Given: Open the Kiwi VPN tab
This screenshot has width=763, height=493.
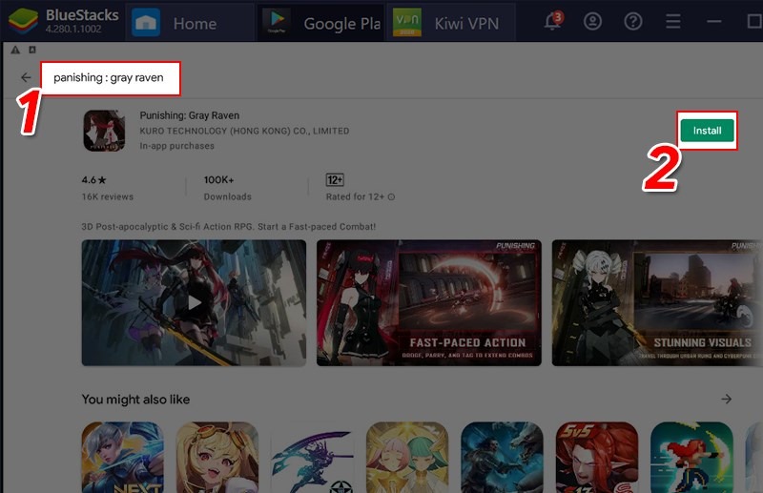Looking at the screenshot, I should point(451,22).
